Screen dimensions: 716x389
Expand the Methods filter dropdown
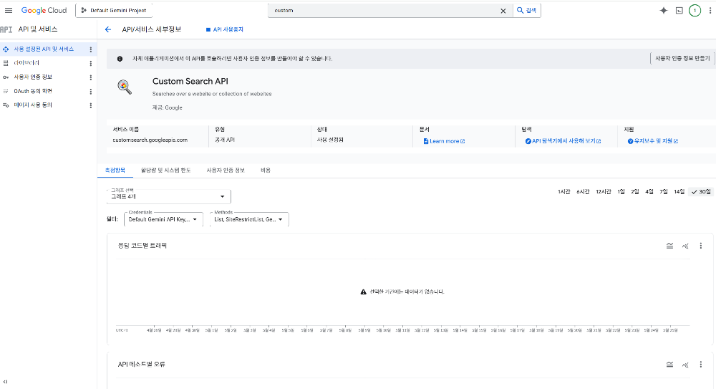(x=249, y=219)
